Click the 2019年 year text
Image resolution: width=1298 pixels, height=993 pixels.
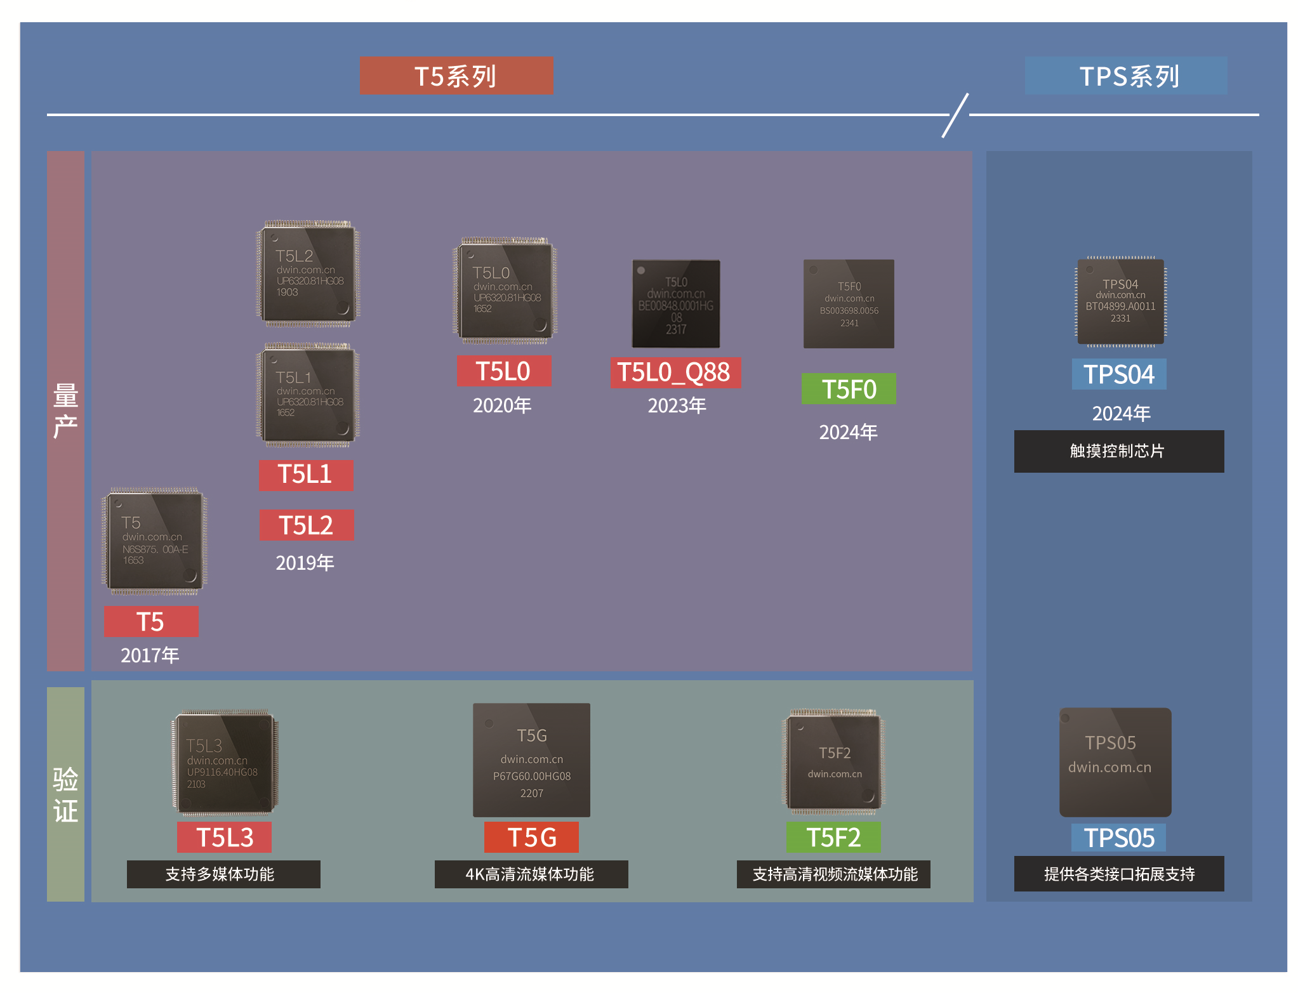pos(305,563)
